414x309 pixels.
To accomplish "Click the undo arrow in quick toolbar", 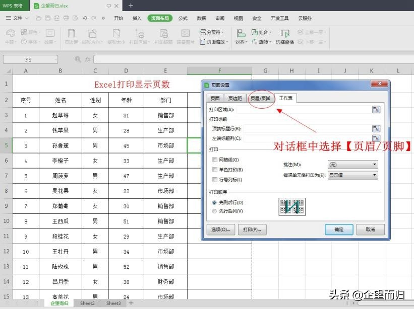I will click(85, 18).
